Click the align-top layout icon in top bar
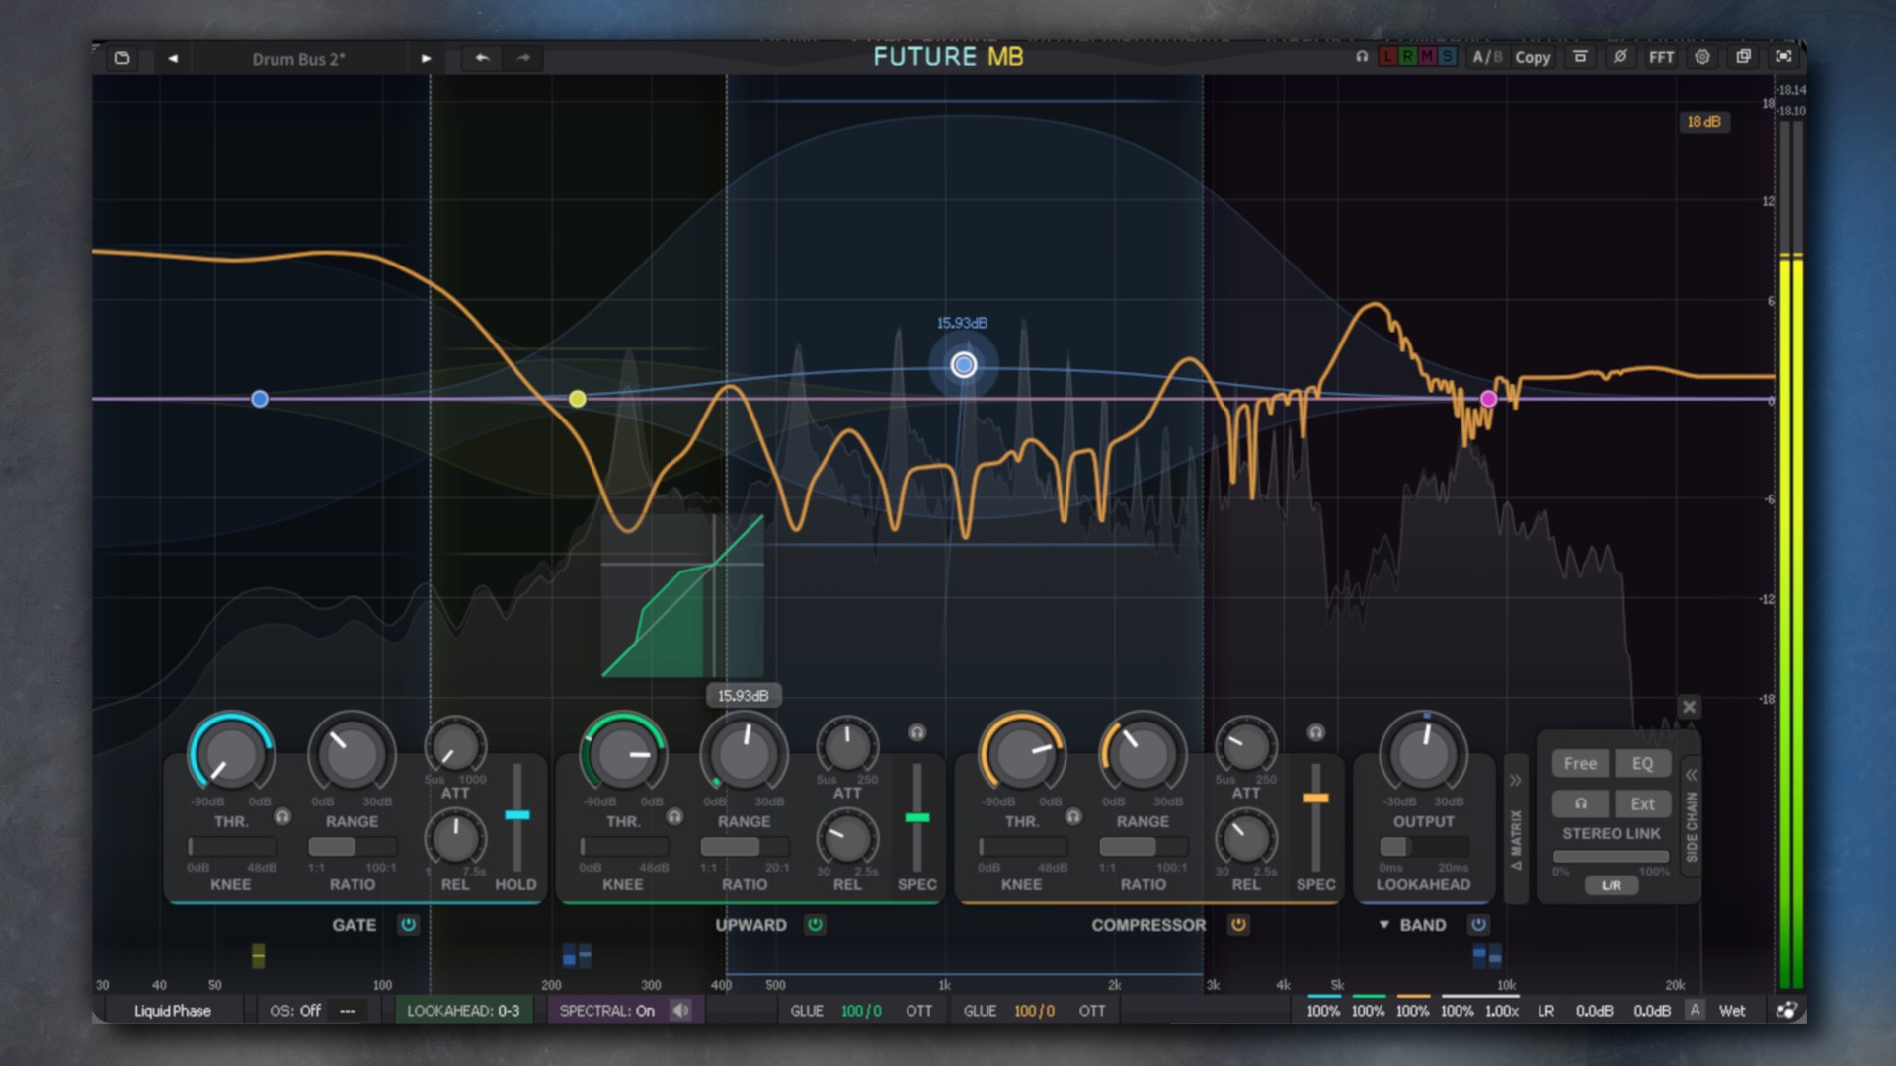Image resolution: width=1896 pixels, height=1066 pixels. (1580, 57)
